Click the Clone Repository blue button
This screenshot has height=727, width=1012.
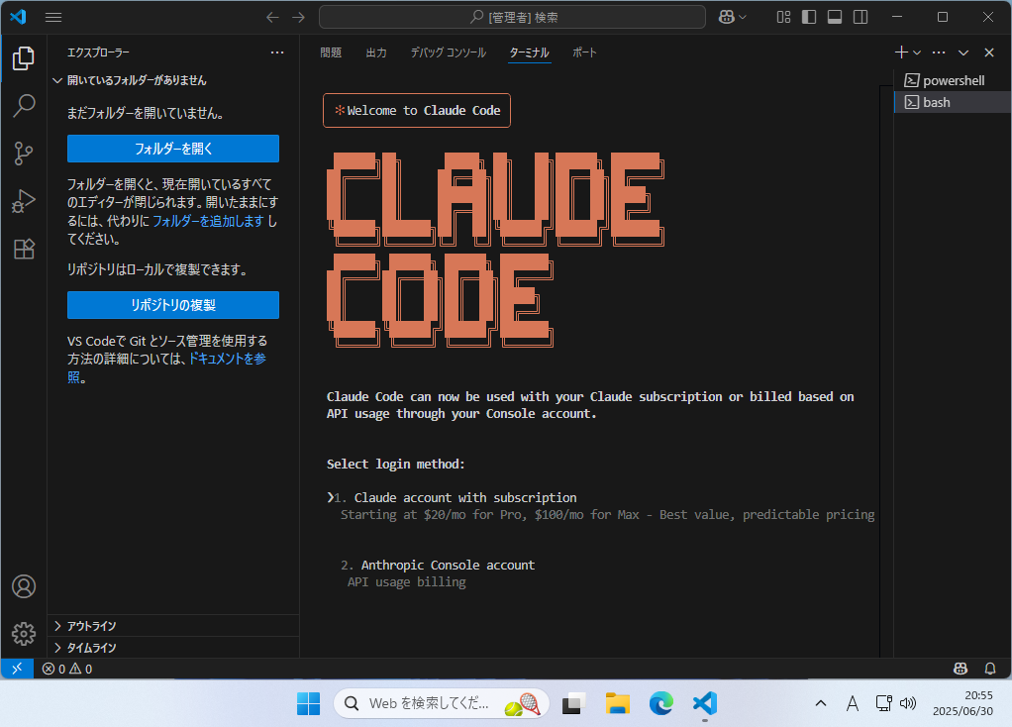(173, 305)
